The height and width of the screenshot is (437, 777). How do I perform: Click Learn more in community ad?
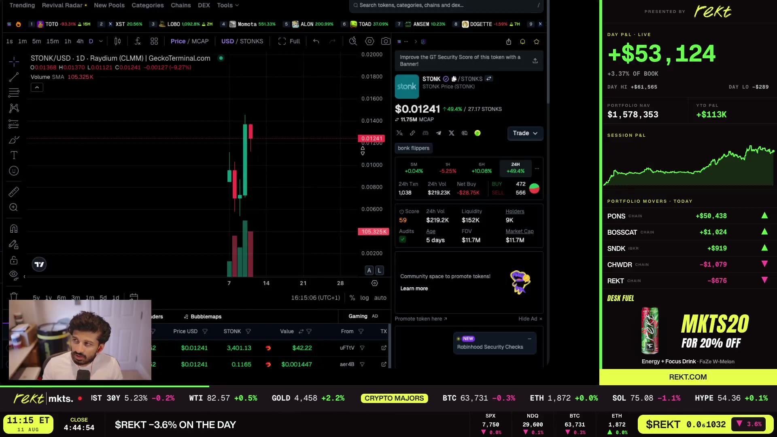pyautogui.click(x=414, y=289)
